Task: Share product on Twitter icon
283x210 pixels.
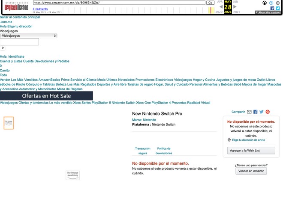Action: click(261, 112)
